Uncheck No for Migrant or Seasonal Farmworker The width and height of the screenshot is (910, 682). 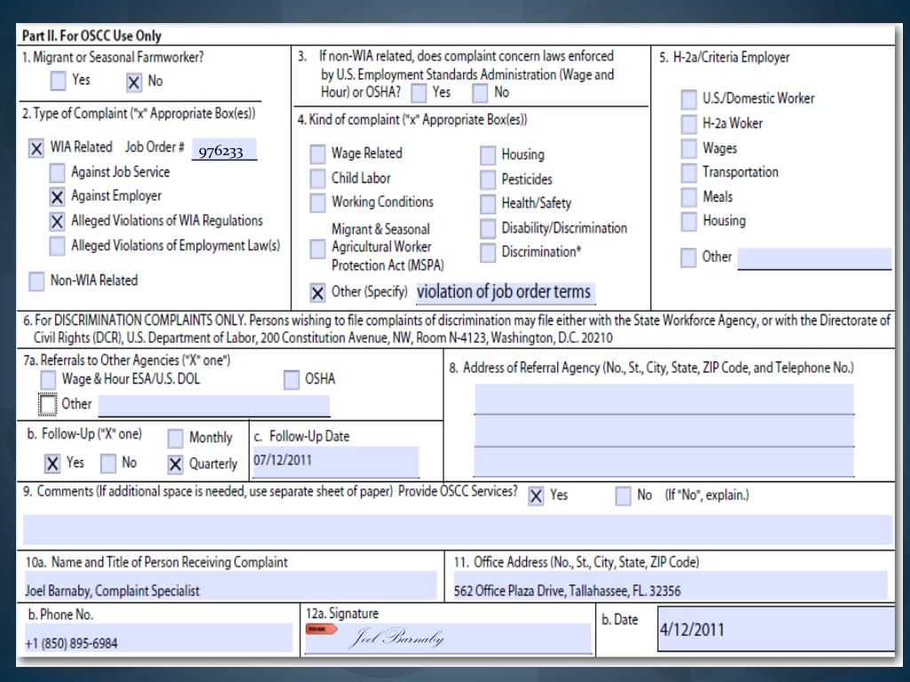(133, 83)
